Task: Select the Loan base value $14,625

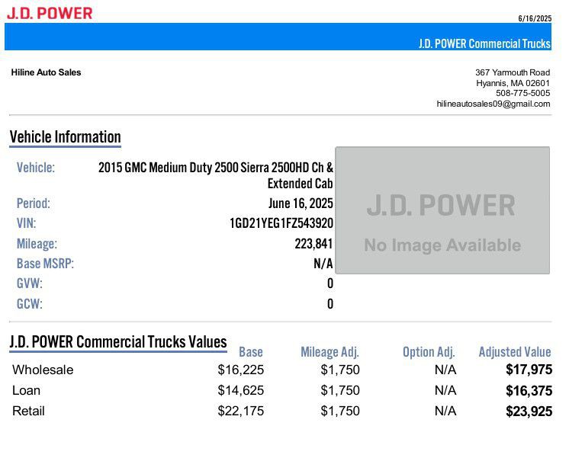Action: pyautogui.click(x=240, y=390)
